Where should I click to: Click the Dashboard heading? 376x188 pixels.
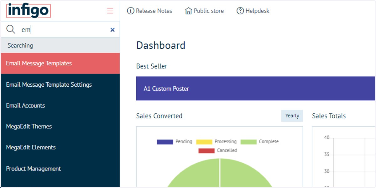coord(161,45)
